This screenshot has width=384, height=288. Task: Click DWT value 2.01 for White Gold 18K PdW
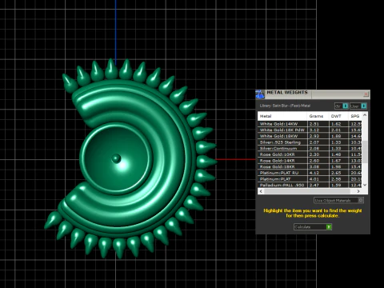pyautogui.click(x=336, y=130)
